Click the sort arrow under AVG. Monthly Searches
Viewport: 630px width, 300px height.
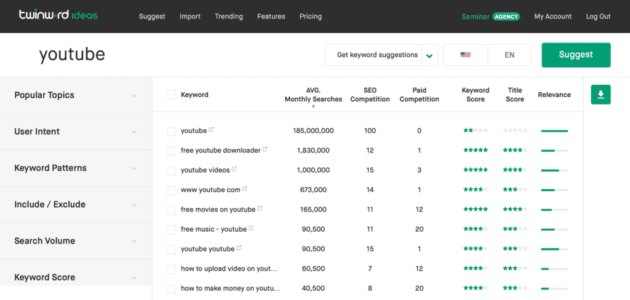[313, 107]
